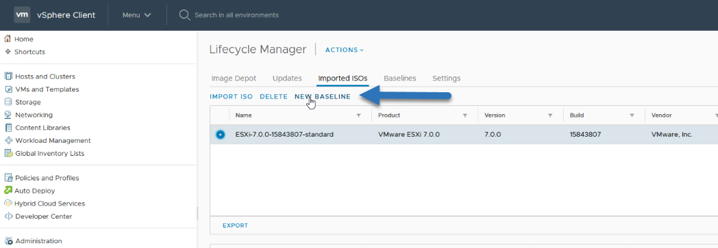
Task: Sort by the Product column header
Action: pos(389,115)
